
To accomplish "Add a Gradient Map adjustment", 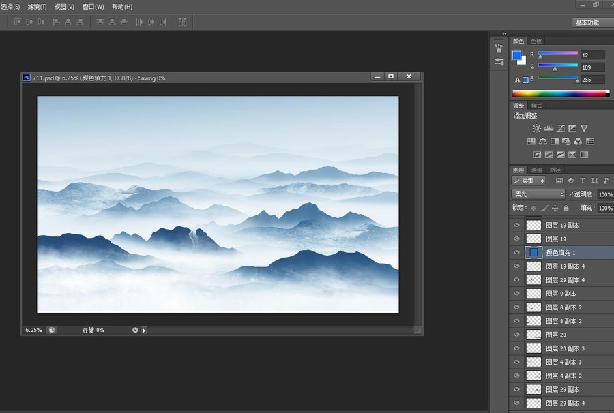I will (x=584, y=155).
